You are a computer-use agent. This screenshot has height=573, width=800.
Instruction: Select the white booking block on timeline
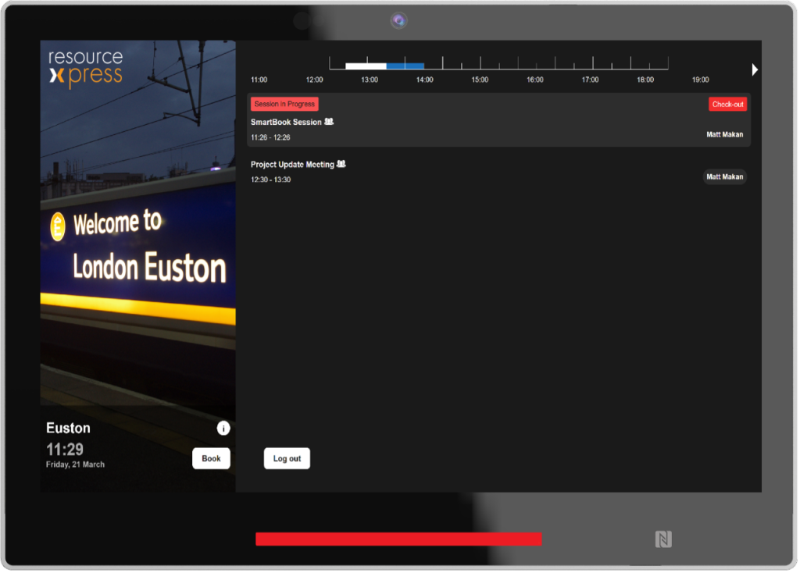(x=366, y=66)
